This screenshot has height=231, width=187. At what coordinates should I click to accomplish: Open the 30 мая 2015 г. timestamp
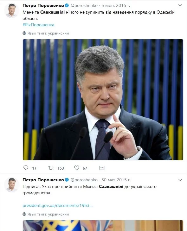click(116, 180)
